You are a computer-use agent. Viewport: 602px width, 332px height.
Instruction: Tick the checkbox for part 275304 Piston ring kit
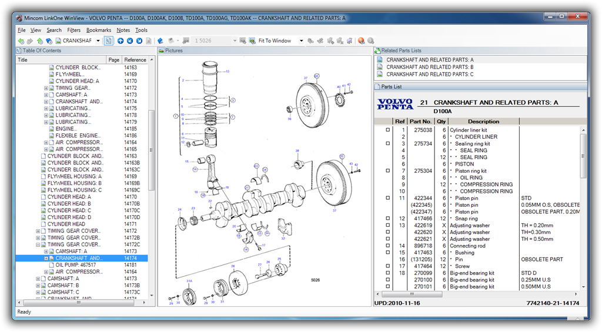click(388, 171)
